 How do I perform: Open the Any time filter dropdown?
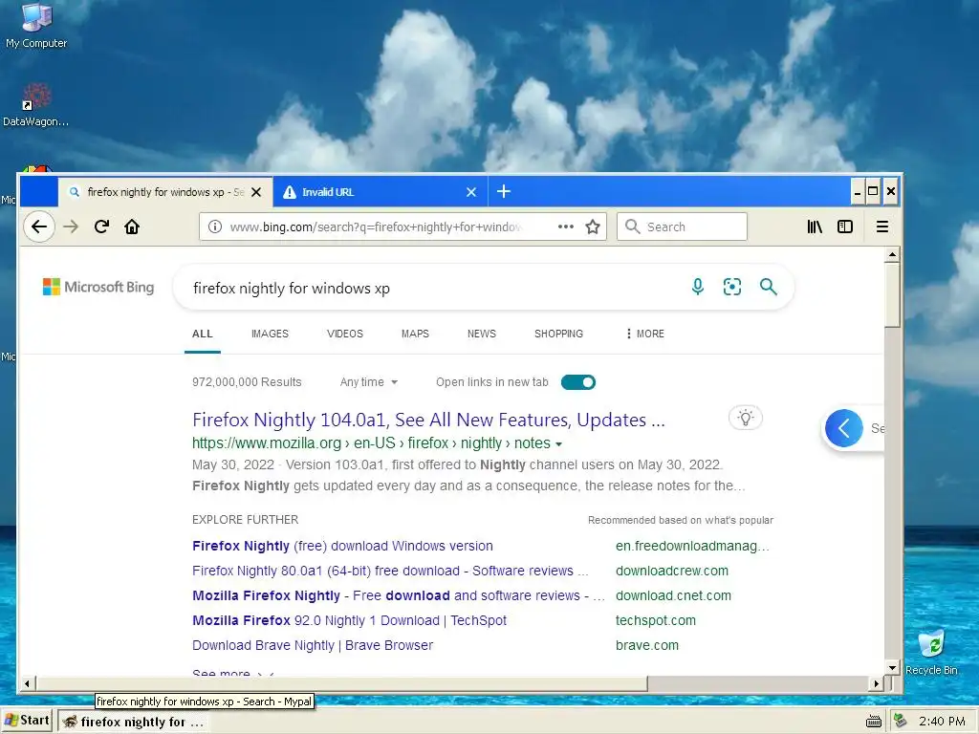point(368,382)
